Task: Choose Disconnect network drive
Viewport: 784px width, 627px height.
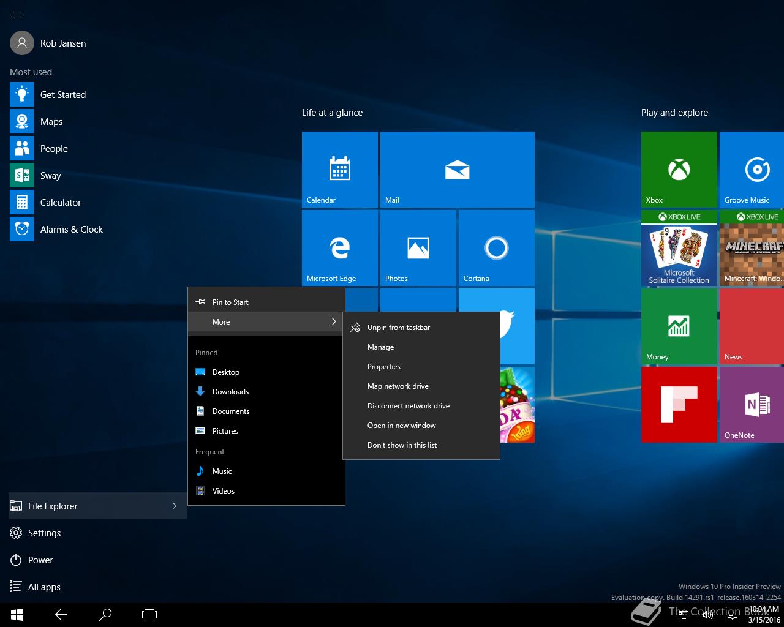Action: coord(421,406)
